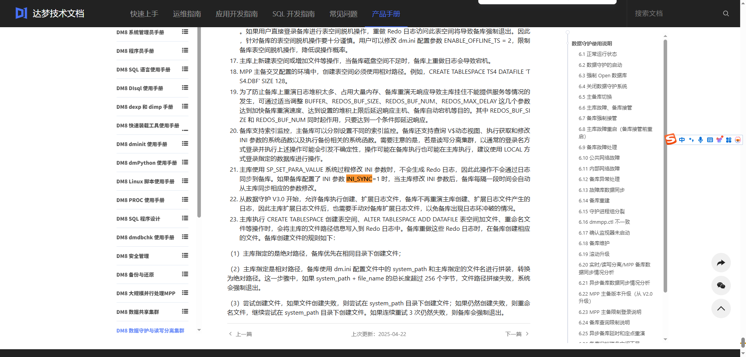Click list icon beside DM8 dmPython 使用手册
Viewport: 746px width, 357px height.
[185, 162]
